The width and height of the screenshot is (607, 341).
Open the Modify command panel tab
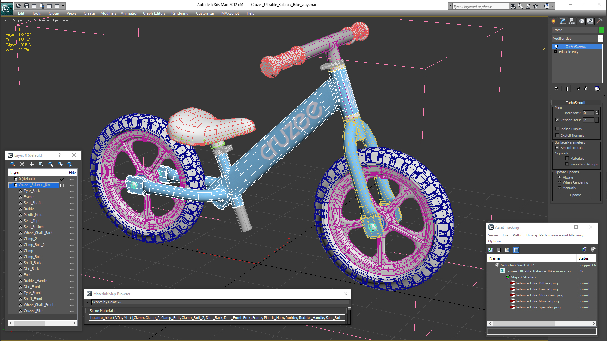(563, 21)
